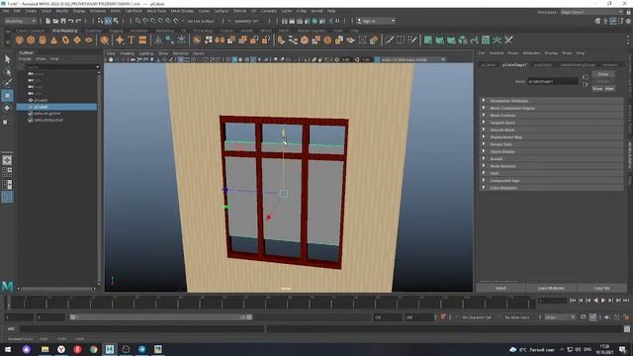Toggle select by component type mode
Screen dimensions: 633x356
point(116,21)
